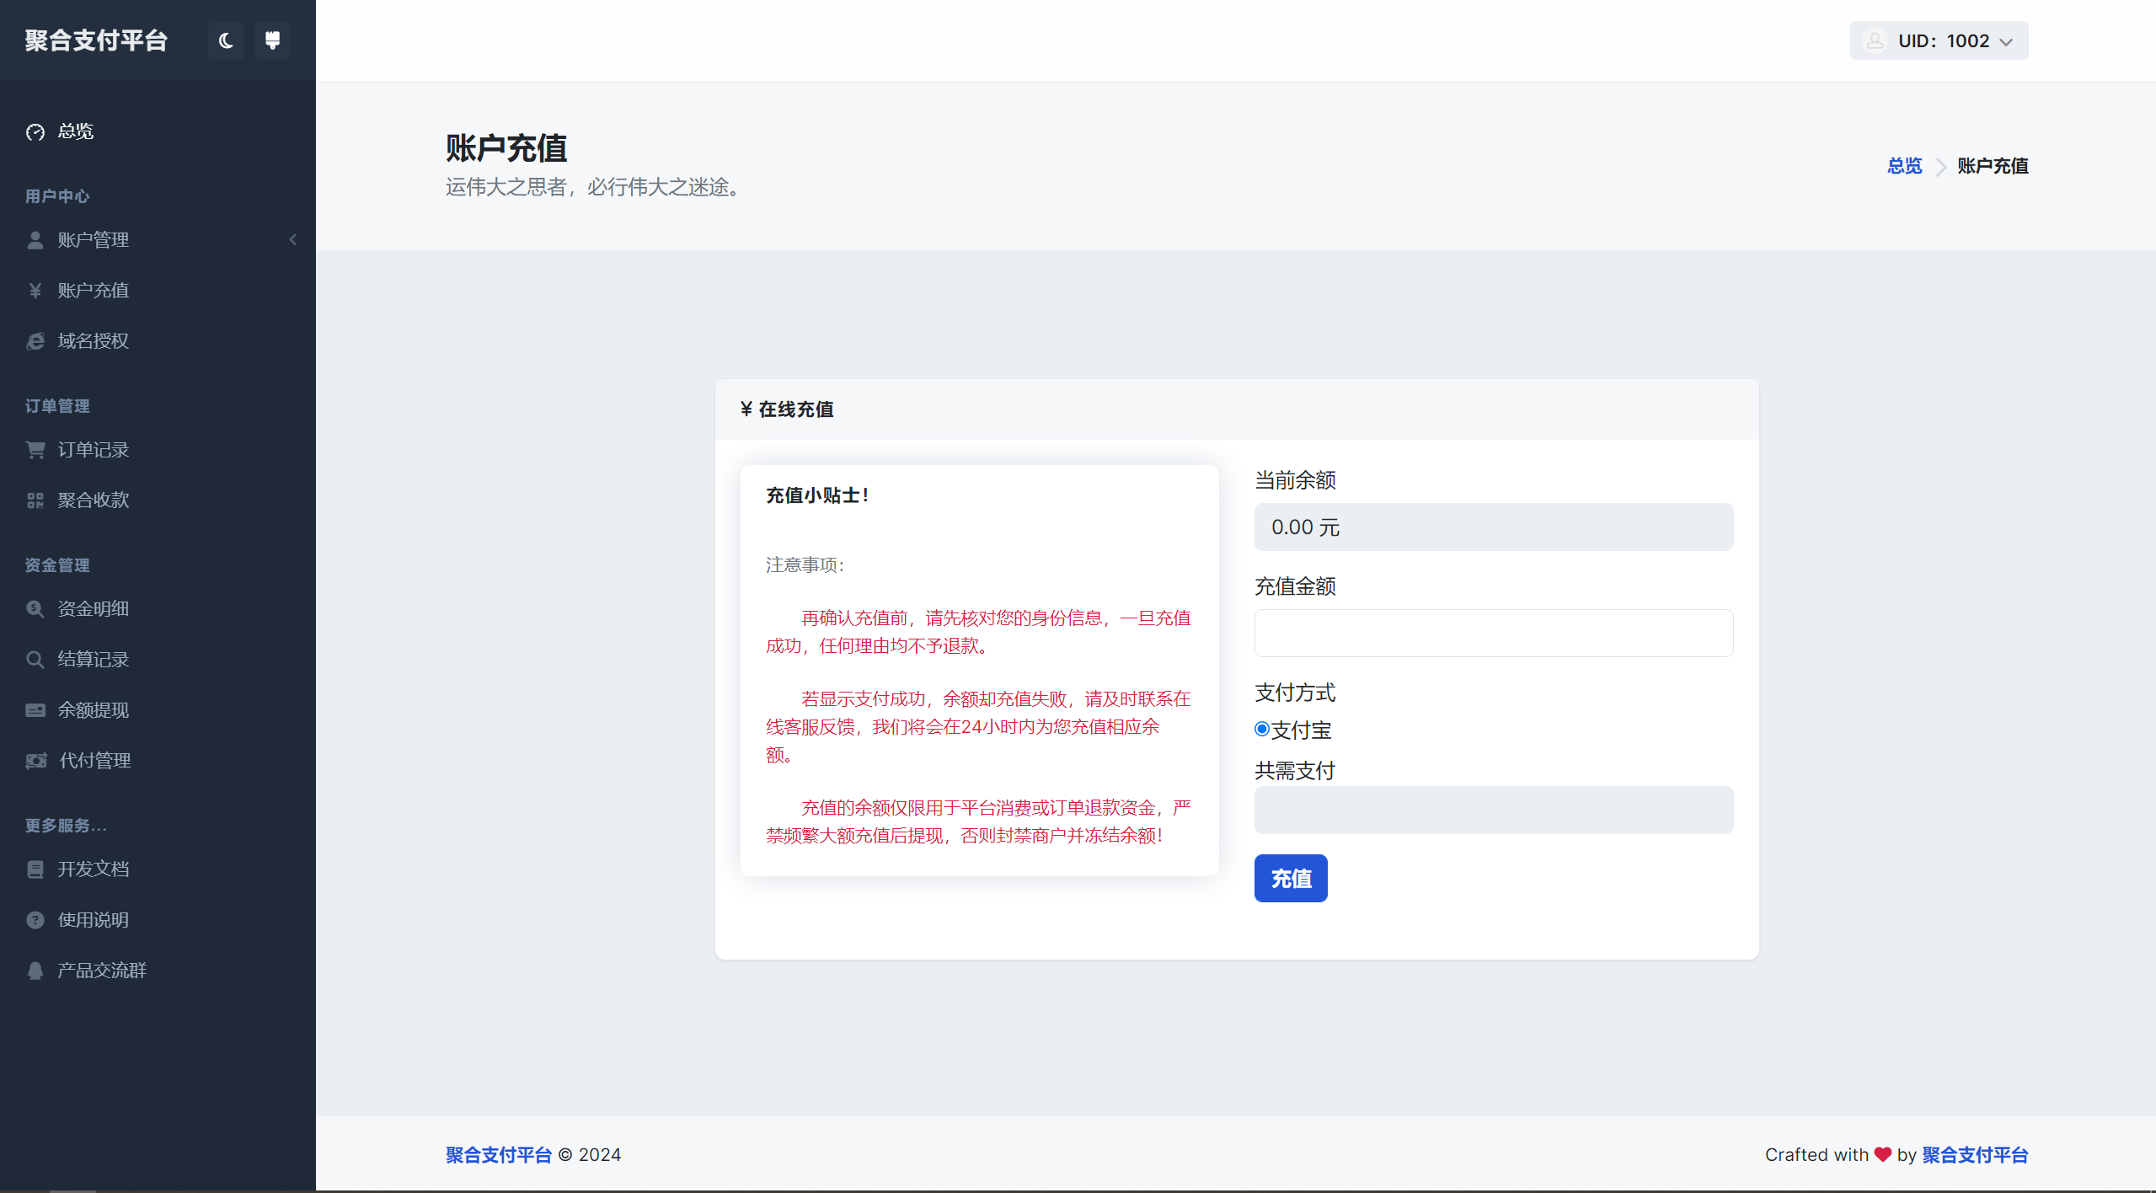Click the coin icon next to 资金明细

click(x=35, y=608)
